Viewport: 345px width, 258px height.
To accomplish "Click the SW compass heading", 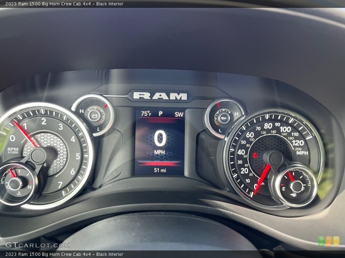I will click(x=179, y=114).
